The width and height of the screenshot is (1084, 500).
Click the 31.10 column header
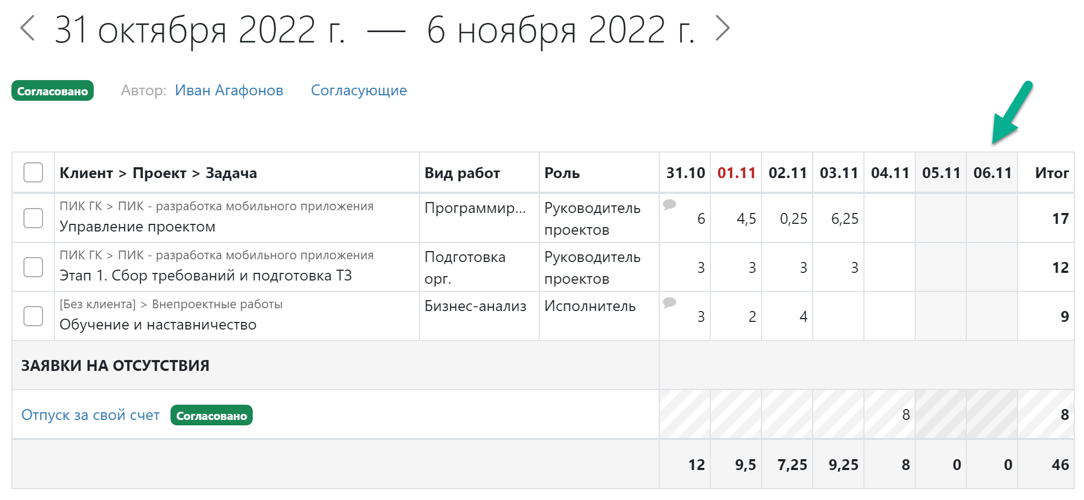click(685, 173)
